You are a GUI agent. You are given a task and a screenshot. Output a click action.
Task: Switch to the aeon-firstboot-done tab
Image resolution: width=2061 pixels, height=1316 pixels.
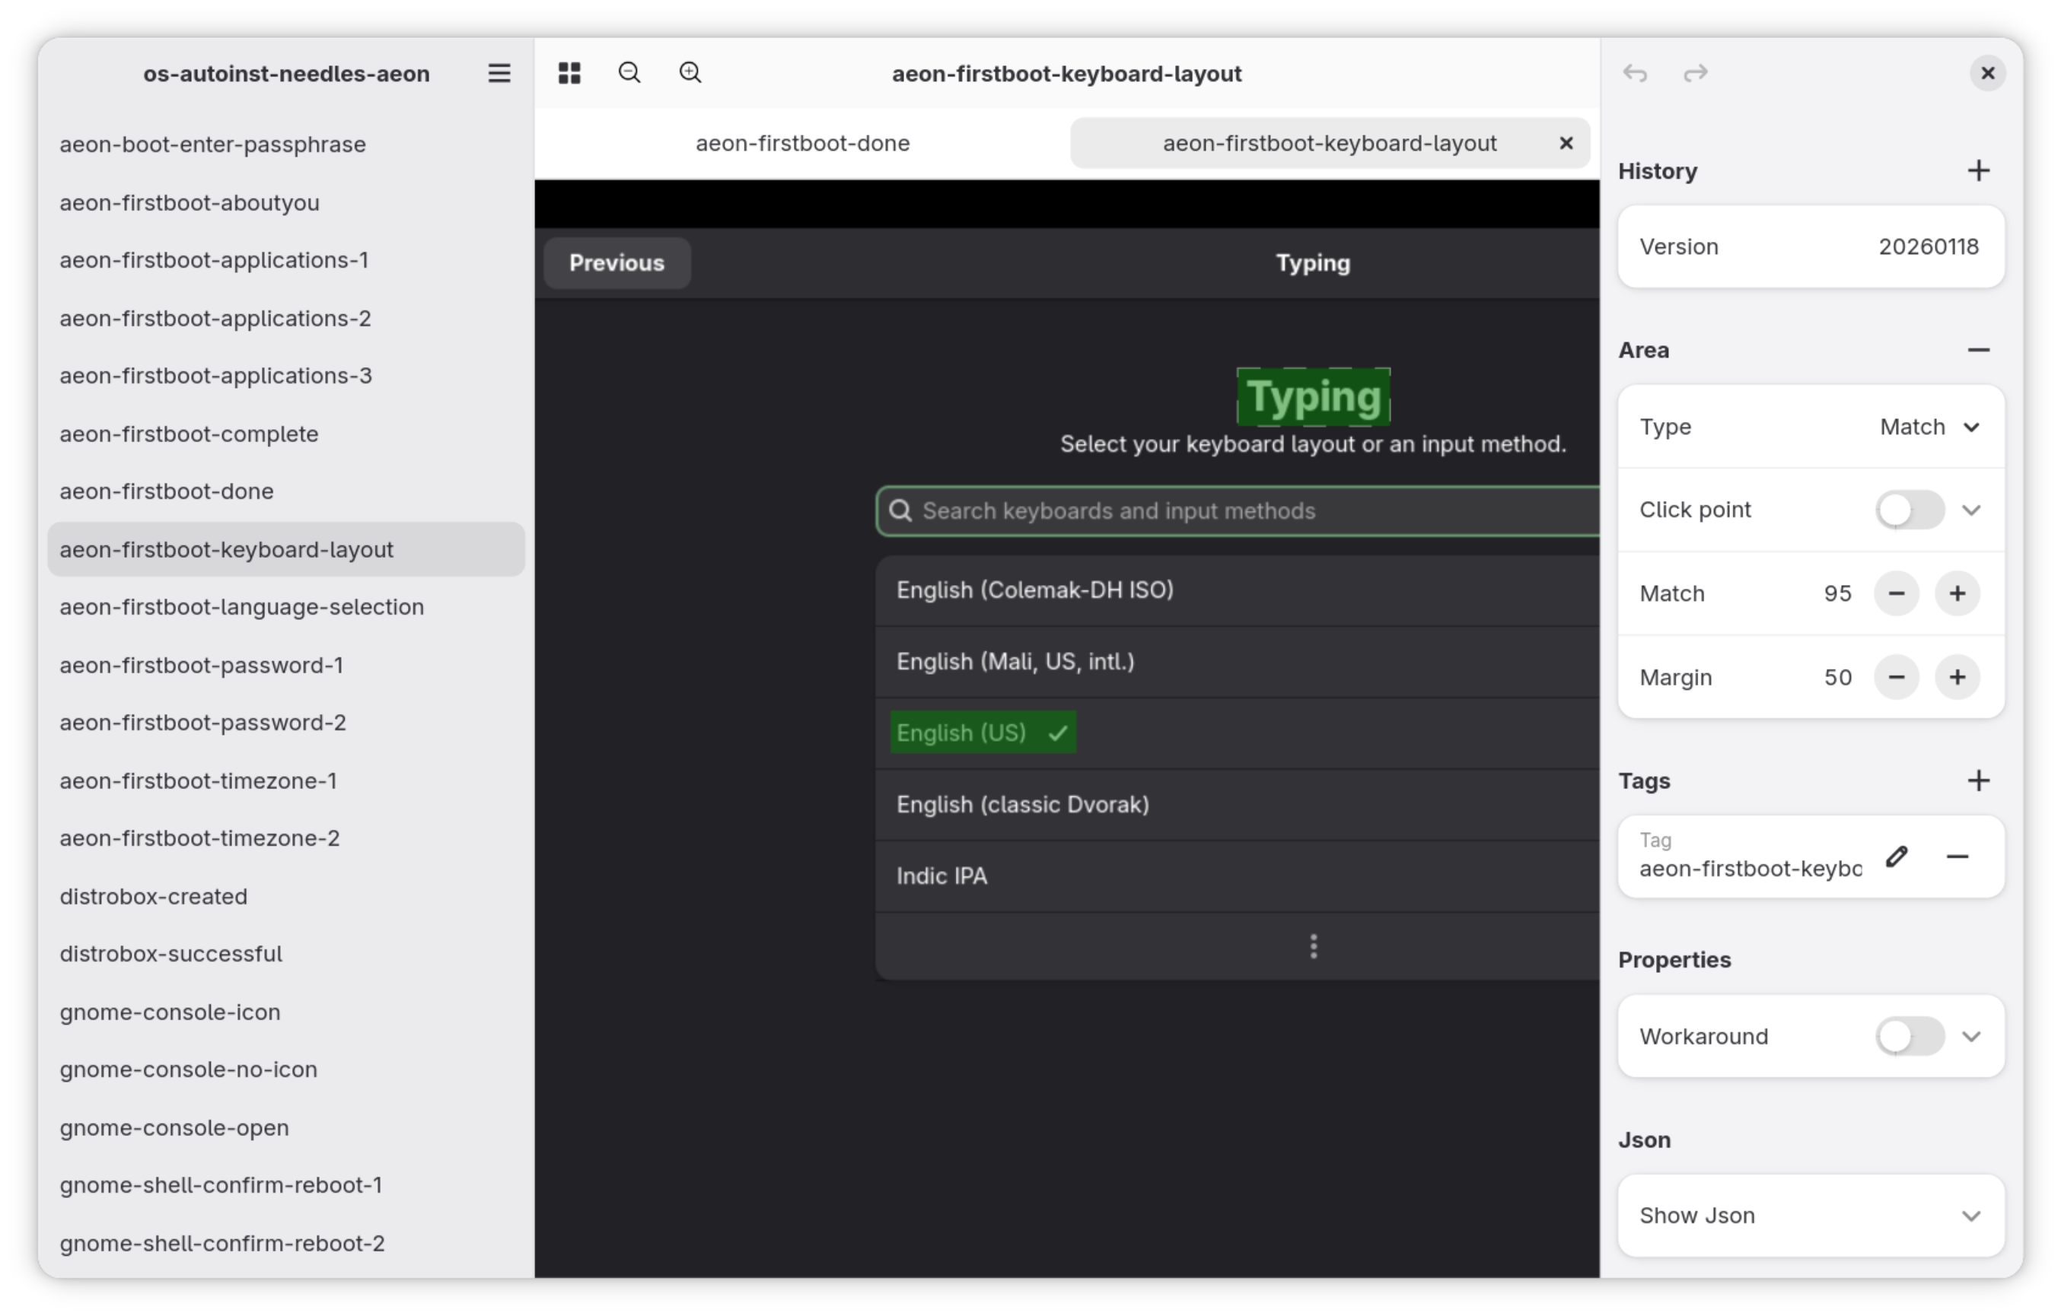[x=802, y=143]
